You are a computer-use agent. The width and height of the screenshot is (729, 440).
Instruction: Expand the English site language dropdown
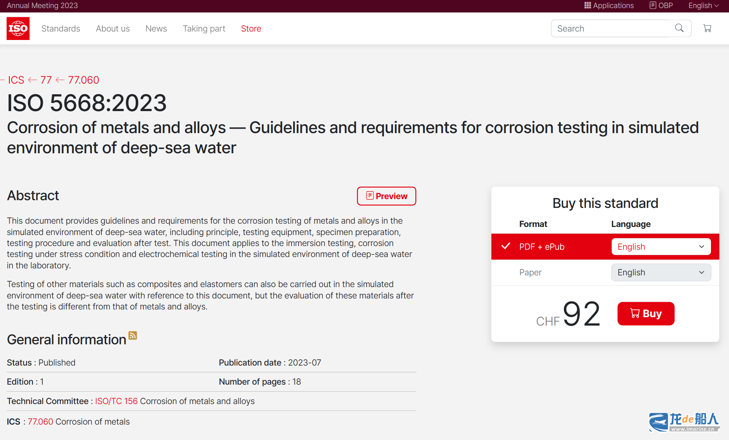pos(703,5)
